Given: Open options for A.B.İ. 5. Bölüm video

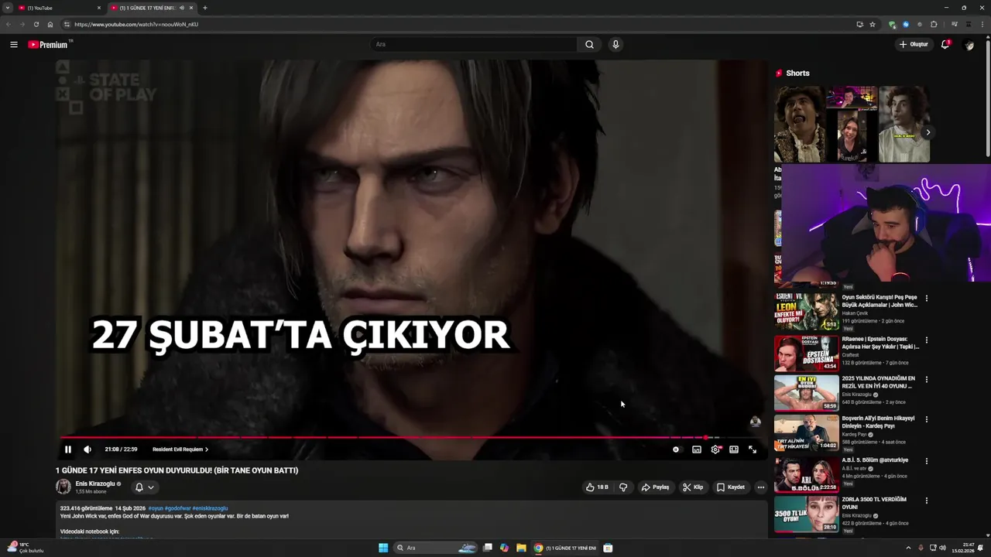Looking at the screenshot, I should tap(926, 461).
